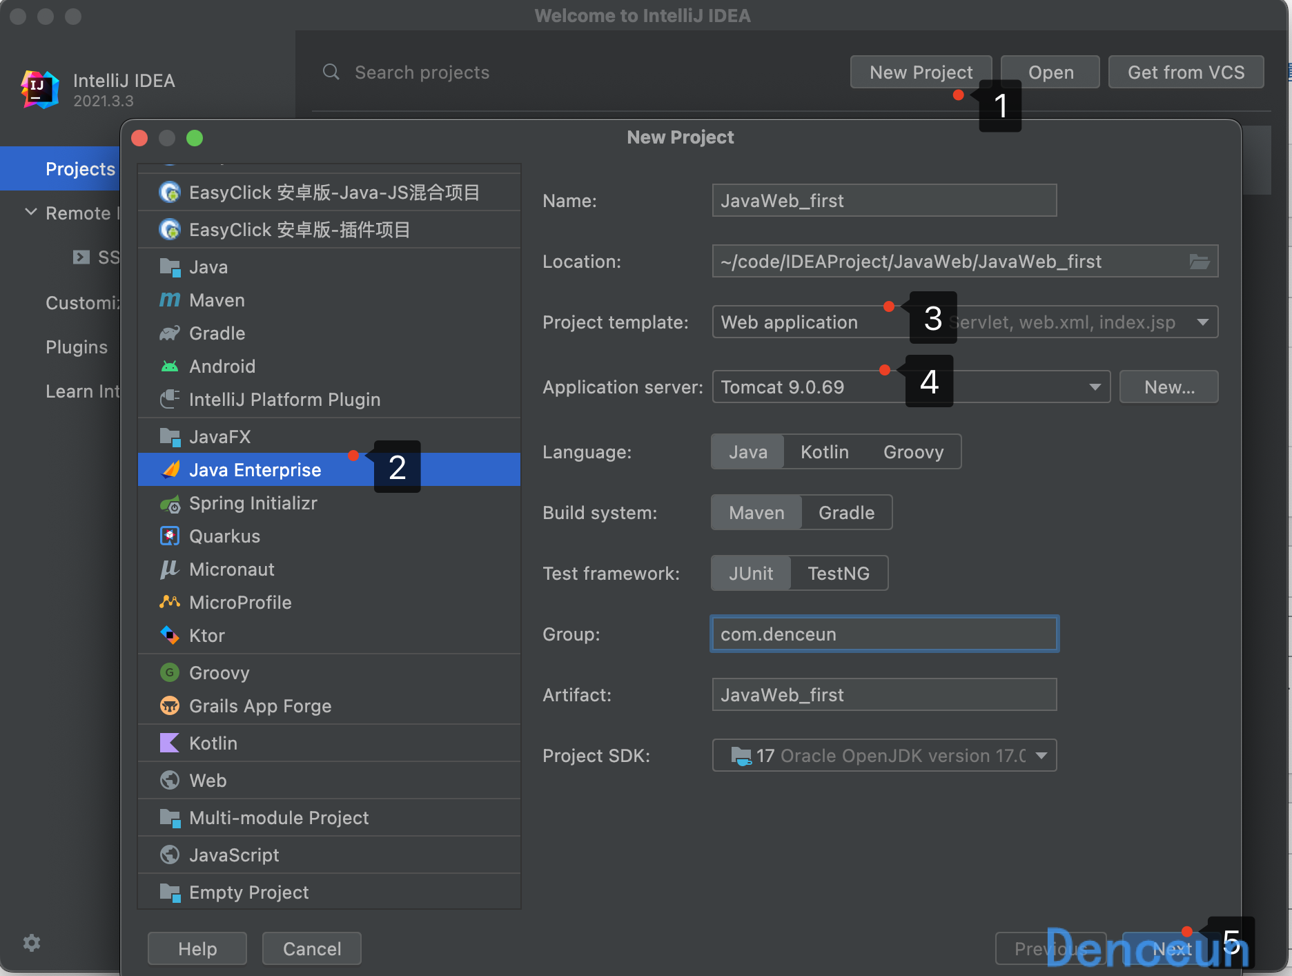This screenshot has width=1292, height=976.
Task: Open the Plugins tab in sidebar
Action: point(77,347)
